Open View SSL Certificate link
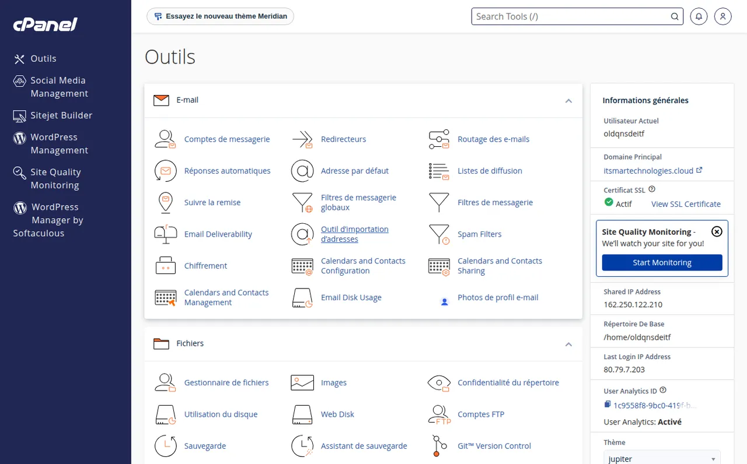Screen dimensions: 747x464 [686, 204]
